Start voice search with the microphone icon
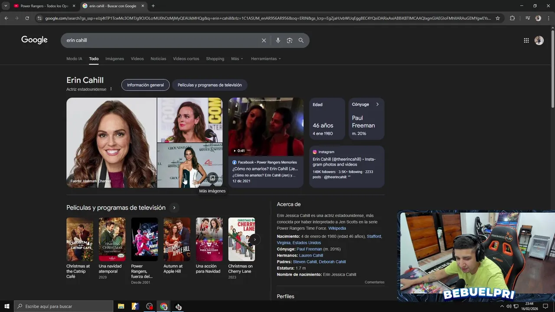555x312 pixels. pyautogui.click(x=278, y=40)
